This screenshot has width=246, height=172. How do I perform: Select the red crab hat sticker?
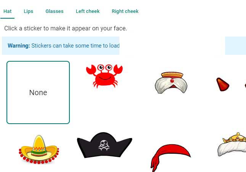[x=105, y=76]
